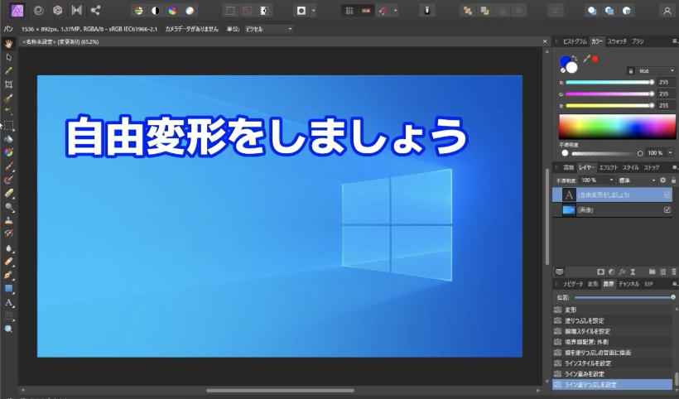Viewport: 679px width, 399px height.
Task: Open the 単位 ピクセル units dropdown
Action: coord(268,29)
